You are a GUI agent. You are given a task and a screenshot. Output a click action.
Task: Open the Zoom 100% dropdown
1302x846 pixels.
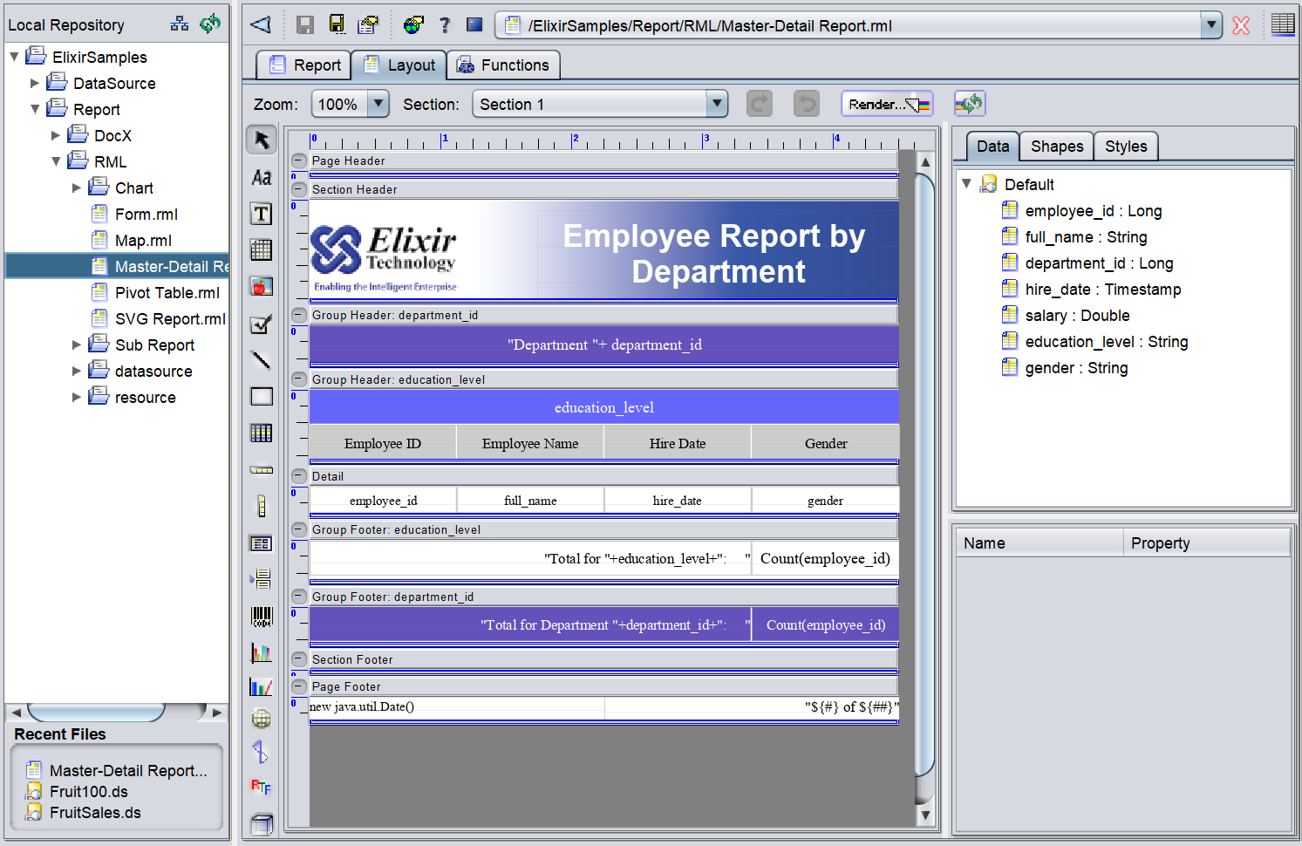click(x=378, y=105)
